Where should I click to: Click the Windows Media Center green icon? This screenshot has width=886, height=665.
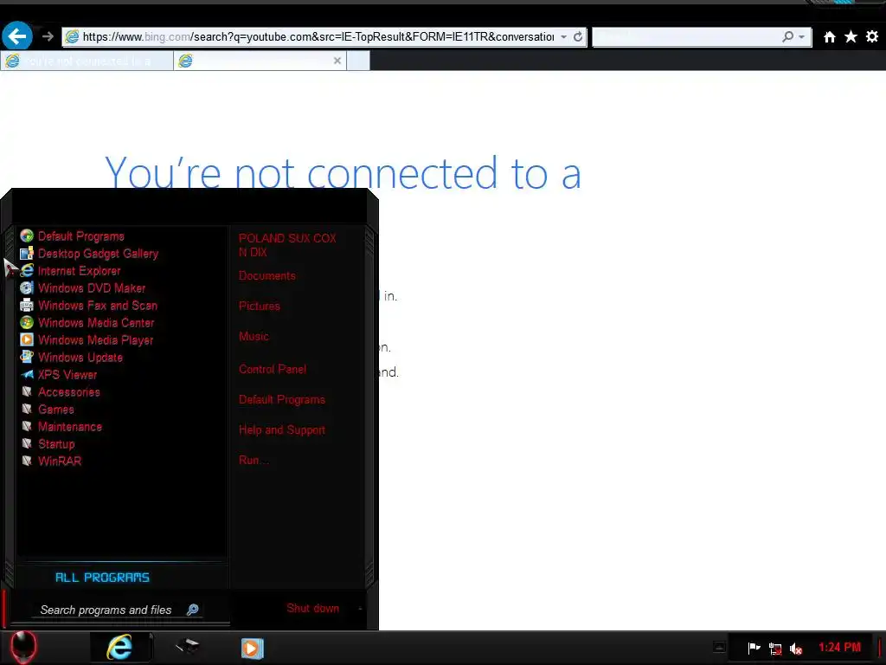tap(27, 322)
